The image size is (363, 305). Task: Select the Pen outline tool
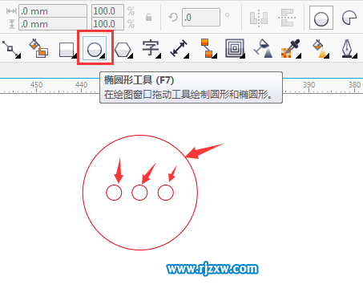point(349,48)
